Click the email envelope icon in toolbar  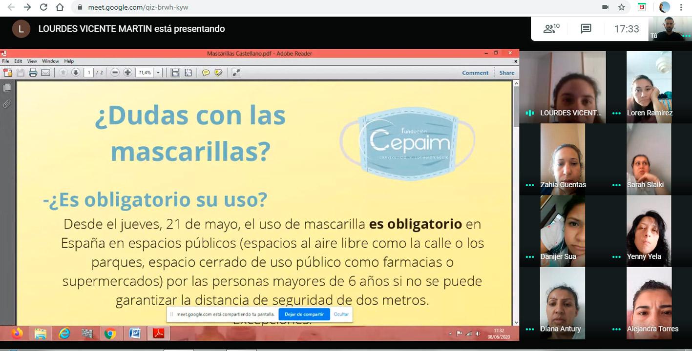click(x=45, y=73)
